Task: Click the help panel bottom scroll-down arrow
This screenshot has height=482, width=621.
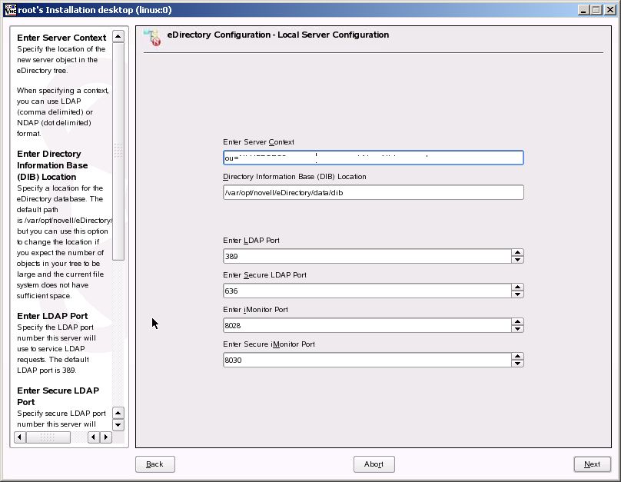Action: click(x=118, y=425)
